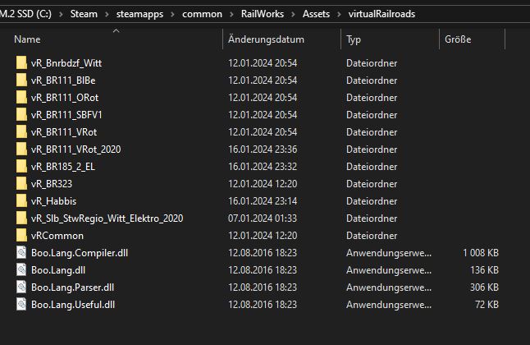Select the vR_BR111_VRot_2020 folder name
The height and width of the screenshot is (345, 530).
[75, 149]
